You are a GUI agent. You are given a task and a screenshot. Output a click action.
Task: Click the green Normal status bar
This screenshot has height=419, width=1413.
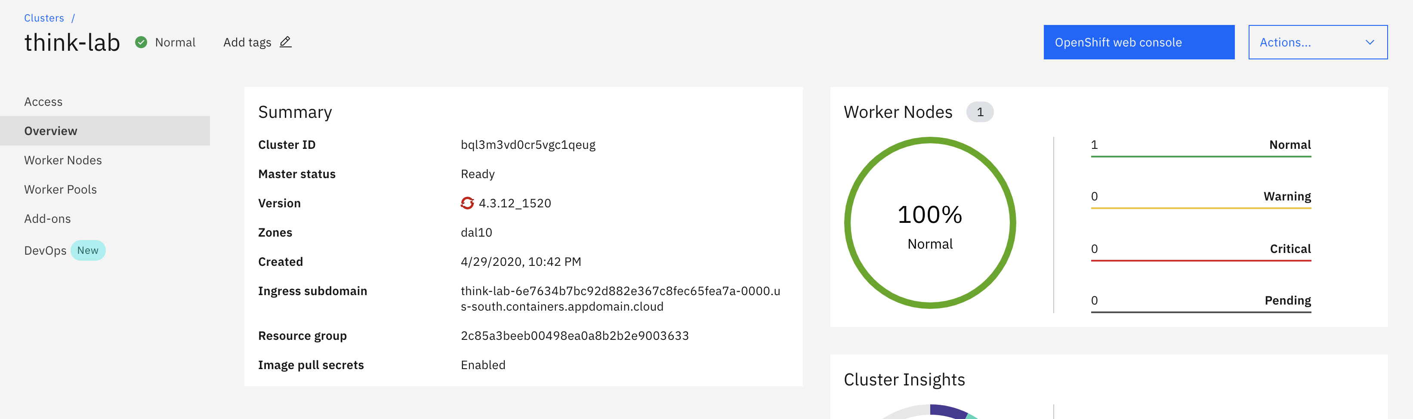pos(1201,157)
